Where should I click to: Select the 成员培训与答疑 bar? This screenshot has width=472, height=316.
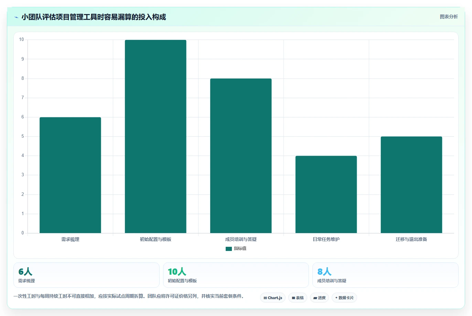241,156
